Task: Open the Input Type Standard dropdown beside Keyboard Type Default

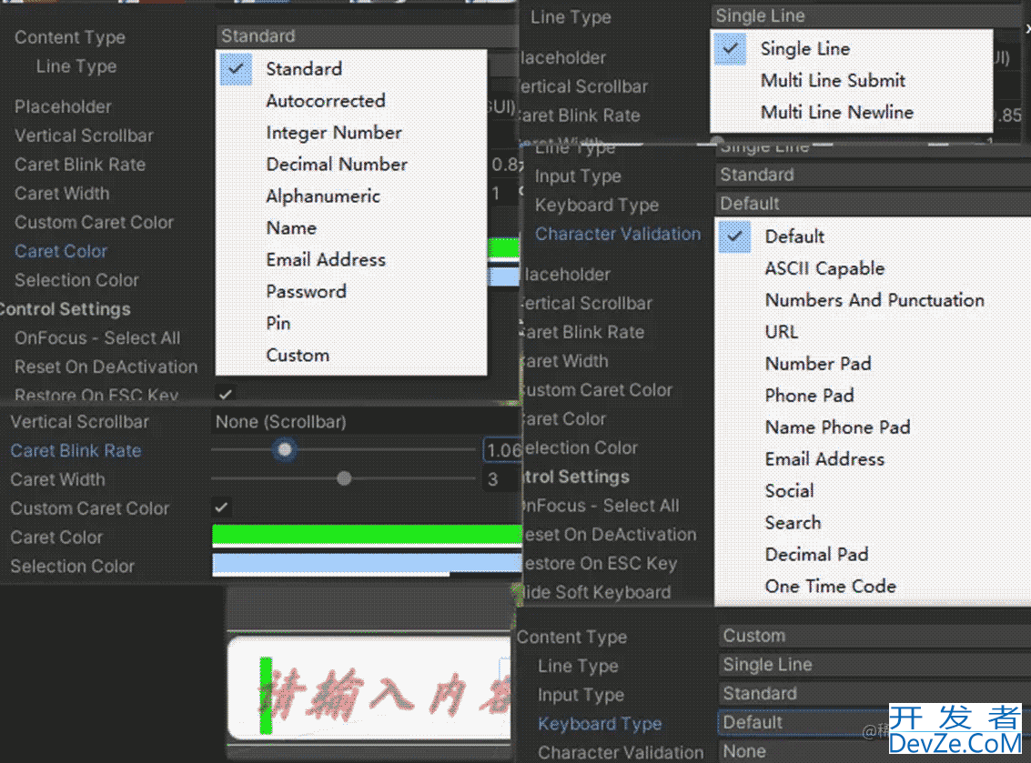Action: (x=874, y=175)
